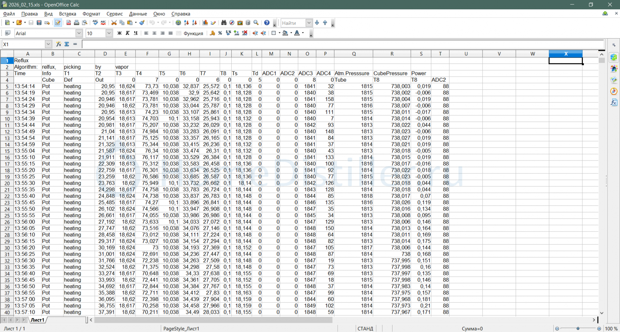620x332 pixels.
Task: Open the Name Box dropdown arrow
Action: point(48,44)
